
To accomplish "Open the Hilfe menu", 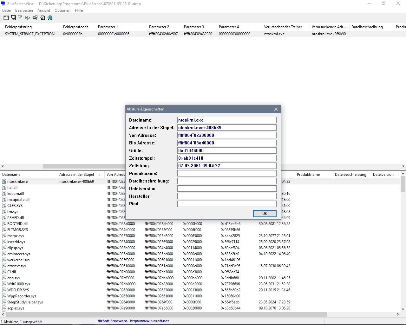I will [x=79, y=10].
